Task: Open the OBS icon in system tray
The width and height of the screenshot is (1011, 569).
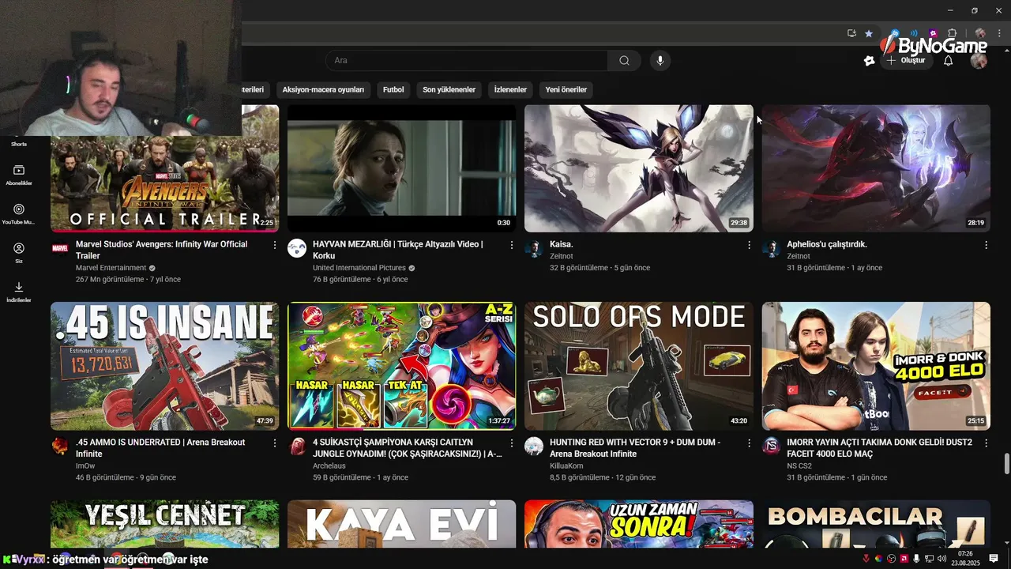Action: (x=891, y=559)
